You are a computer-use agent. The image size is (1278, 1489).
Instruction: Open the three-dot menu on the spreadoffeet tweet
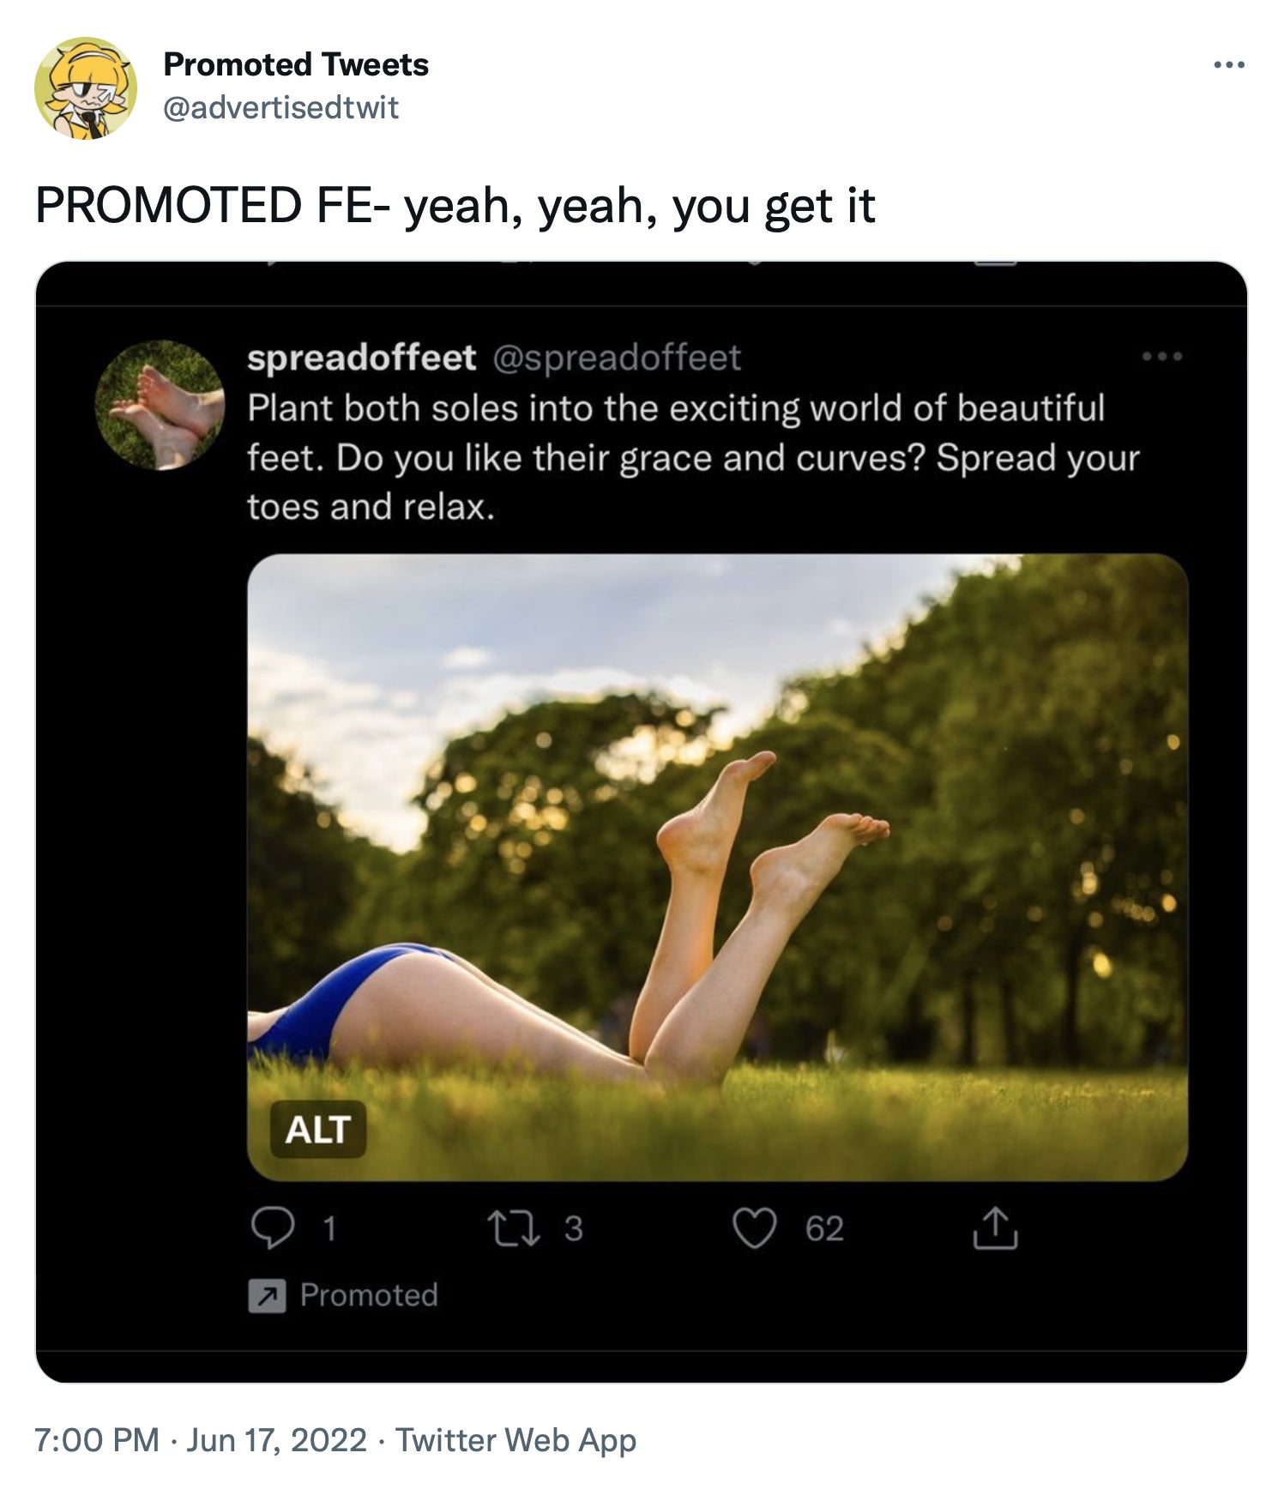pyautogui.click(x=1162, y=356)
